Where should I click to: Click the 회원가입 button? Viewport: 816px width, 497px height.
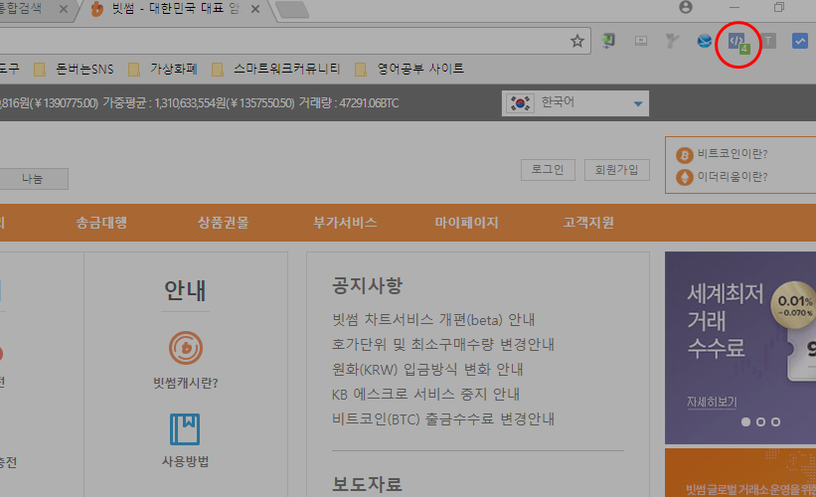[616, 170]
